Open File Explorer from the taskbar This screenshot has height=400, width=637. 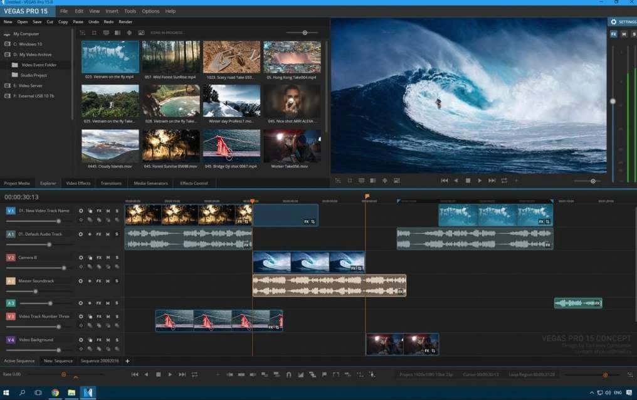pos(71,392)
